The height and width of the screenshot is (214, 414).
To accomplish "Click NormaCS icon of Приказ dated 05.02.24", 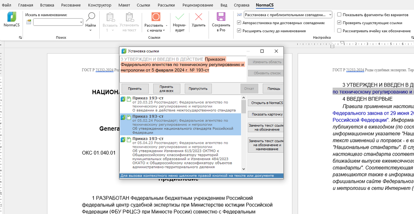I will 123,117.
